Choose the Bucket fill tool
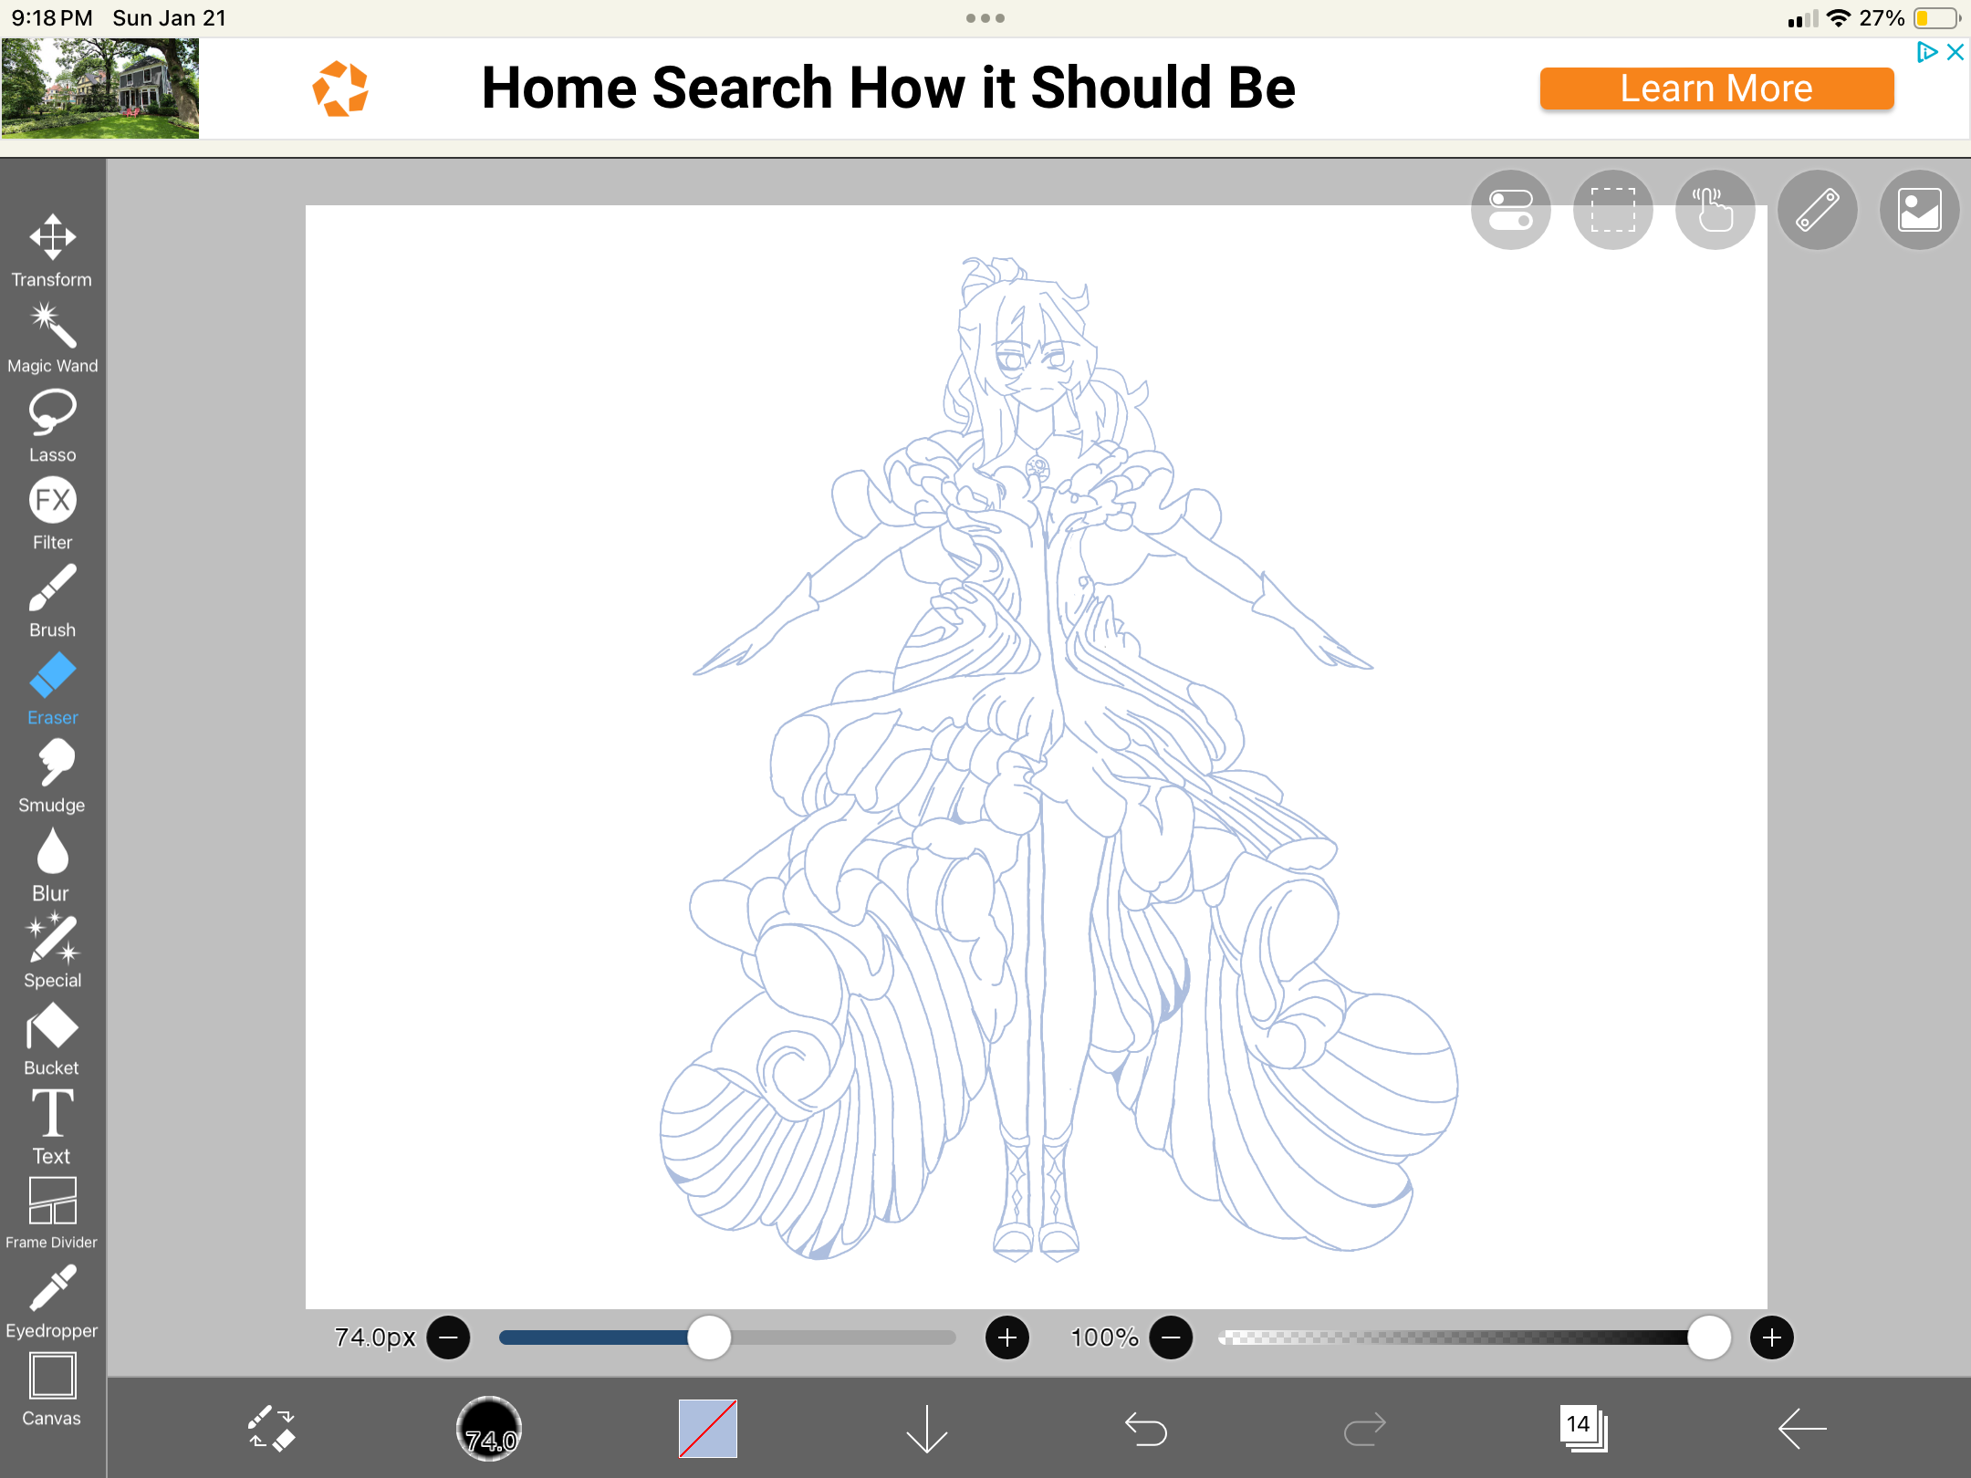Viewport: 1971px width, 1478px height. click(52, 1026)
